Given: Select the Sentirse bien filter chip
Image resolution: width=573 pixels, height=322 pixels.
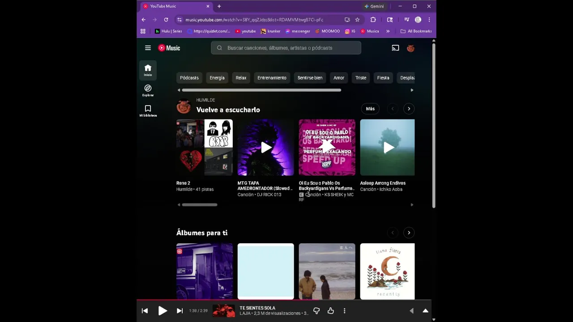Looking at the screenshot, I should point(310,78).
